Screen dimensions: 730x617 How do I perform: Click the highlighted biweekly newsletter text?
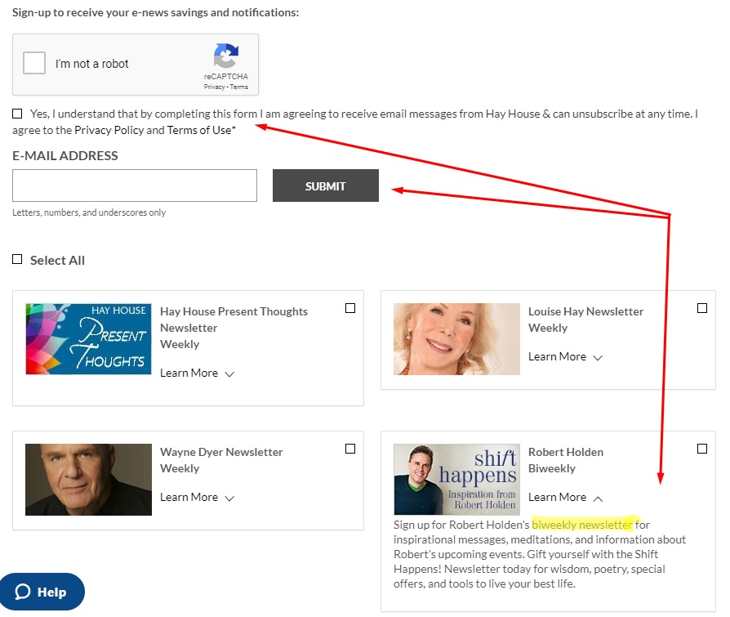click(x=582, y=525)
